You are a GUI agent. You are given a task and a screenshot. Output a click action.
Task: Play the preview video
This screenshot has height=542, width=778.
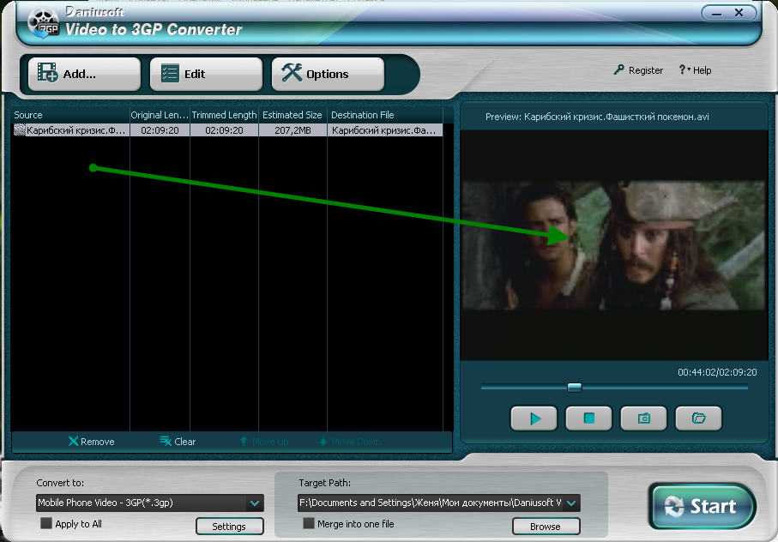pos(534,419)
